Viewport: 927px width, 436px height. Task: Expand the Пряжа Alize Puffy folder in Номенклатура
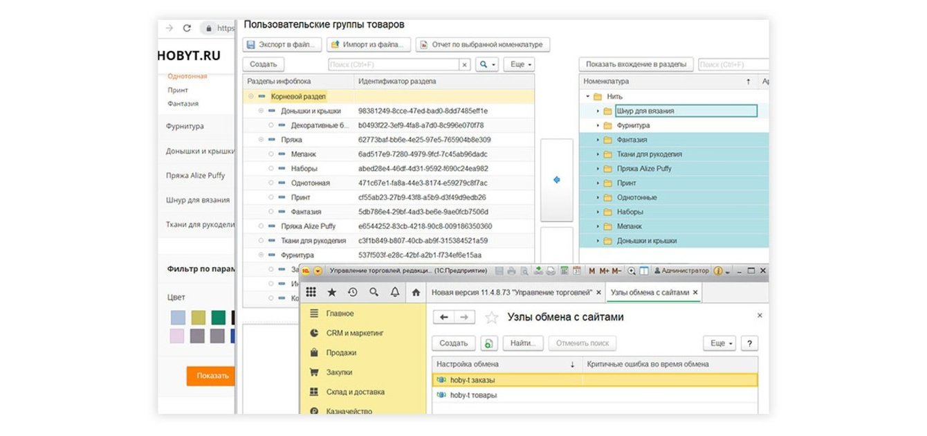click(598, 169)
